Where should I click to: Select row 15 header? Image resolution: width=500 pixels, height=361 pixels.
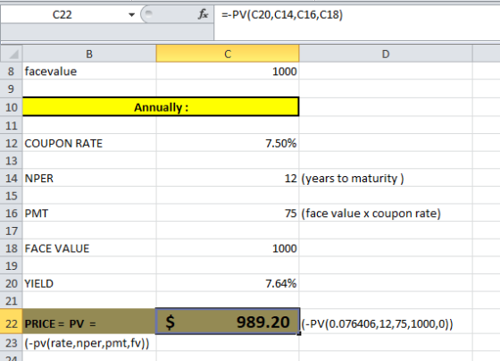[11, 196]
